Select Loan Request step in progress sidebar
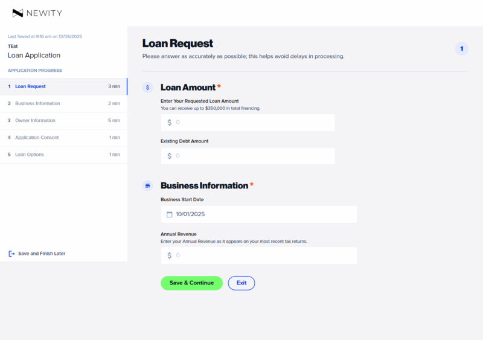Viewport: 483px width, 340px height. click(x=30, y=86)
